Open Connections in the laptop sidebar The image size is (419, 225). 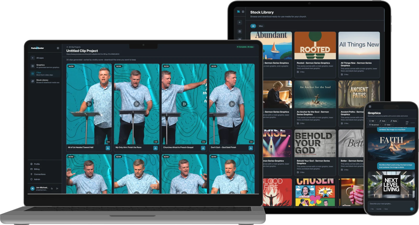tap(38, 174)
